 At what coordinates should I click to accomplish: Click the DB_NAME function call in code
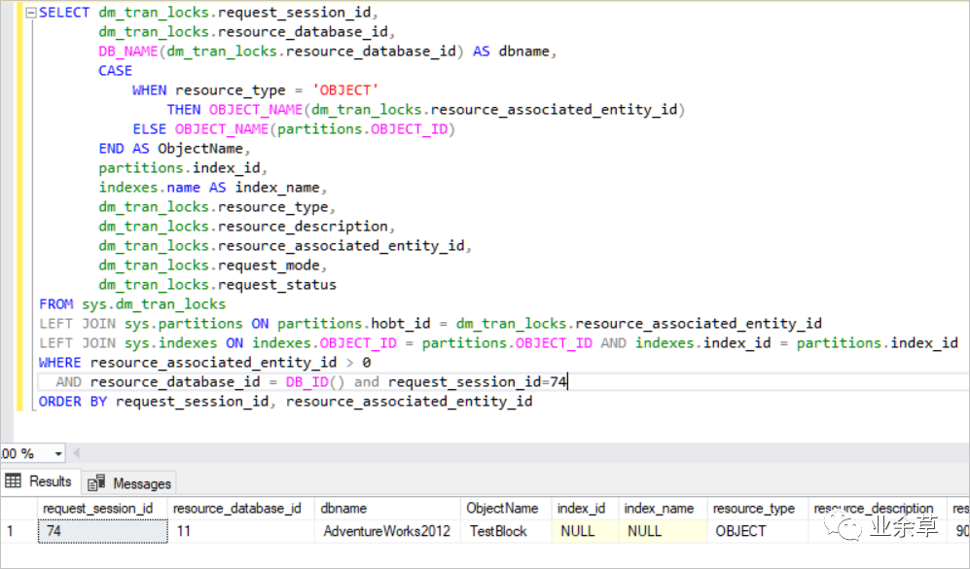[281, 52]
